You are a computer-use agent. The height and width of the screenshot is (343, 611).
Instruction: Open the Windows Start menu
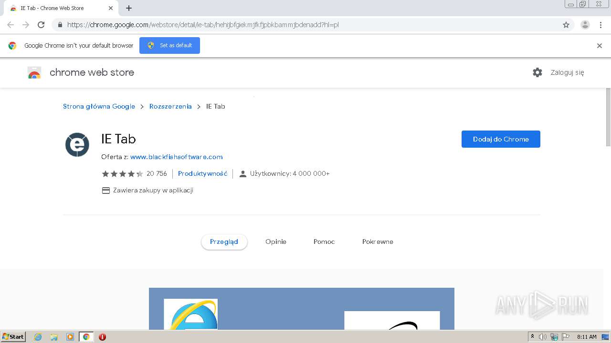pos(13,337)
